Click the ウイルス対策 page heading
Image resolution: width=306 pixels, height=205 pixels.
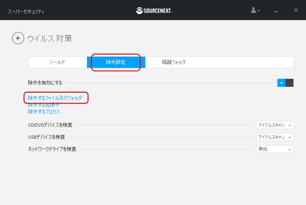[x=49, y=39]
